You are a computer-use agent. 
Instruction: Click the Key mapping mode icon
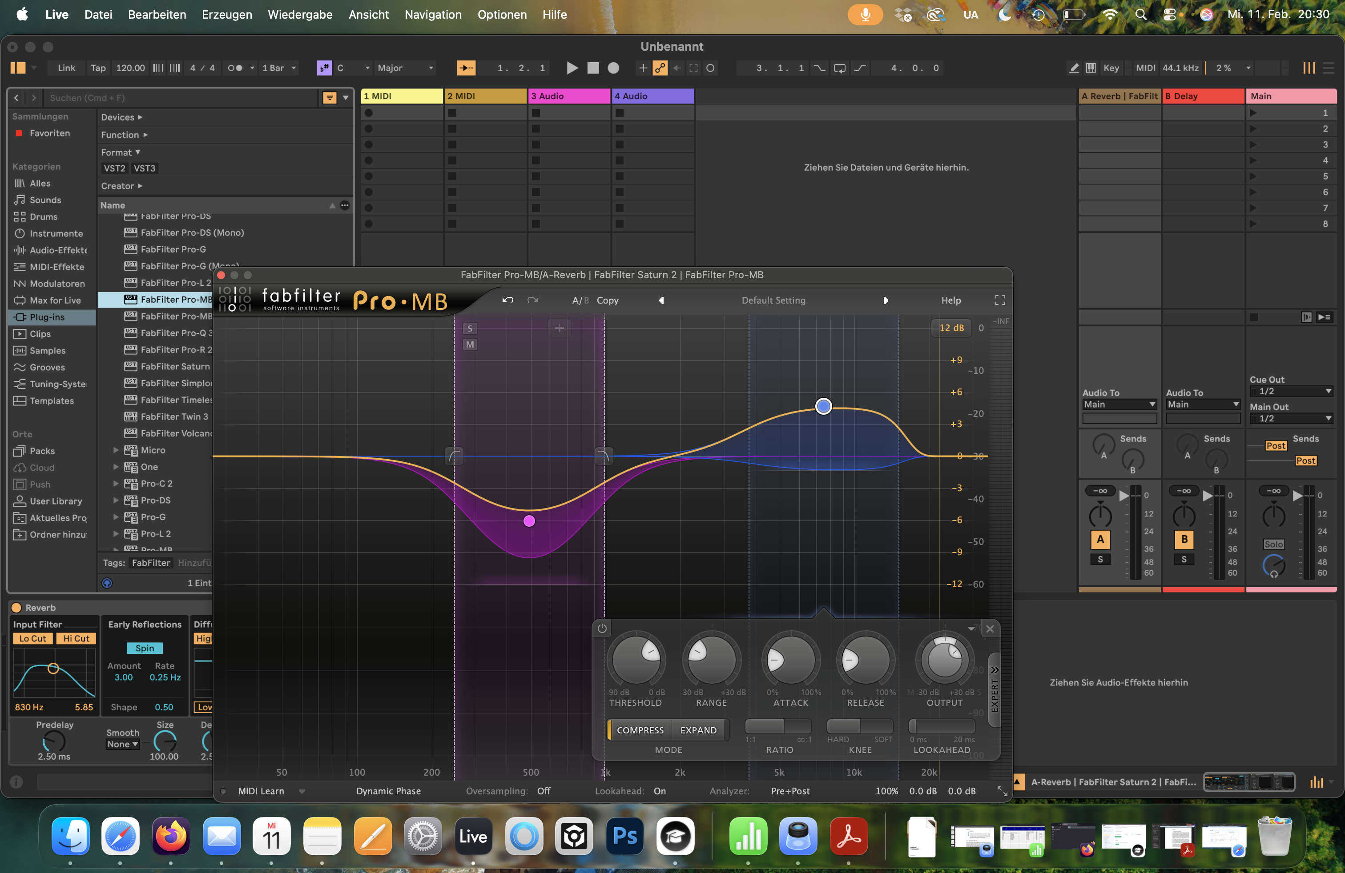pyautogui.click(x=1111, y=68)
